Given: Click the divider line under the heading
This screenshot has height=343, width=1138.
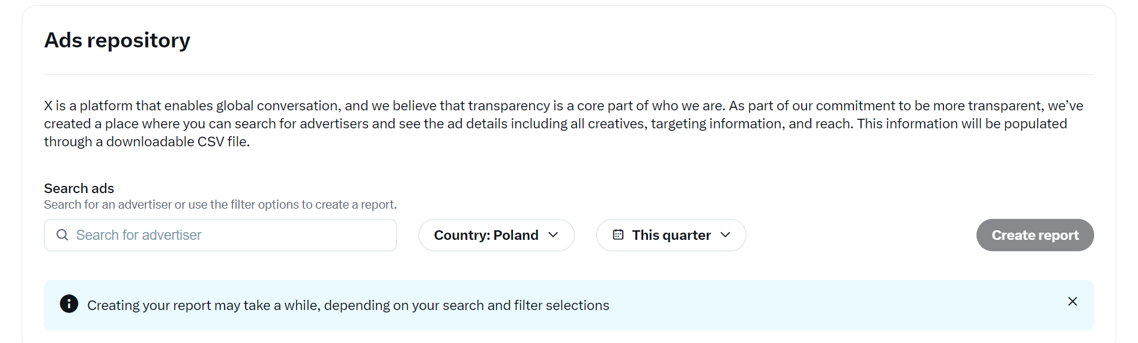Looking at the screenshot, I should point(569,75).
